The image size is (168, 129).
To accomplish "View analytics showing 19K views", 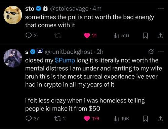I will (x=121, y=119).
